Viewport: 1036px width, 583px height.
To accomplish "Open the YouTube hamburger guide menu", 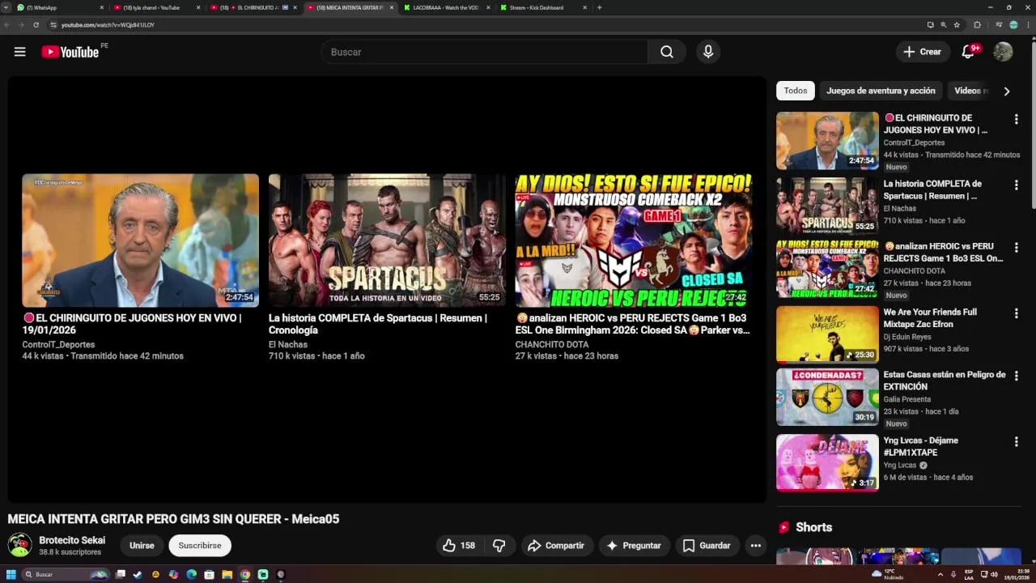I will (19, 52).
